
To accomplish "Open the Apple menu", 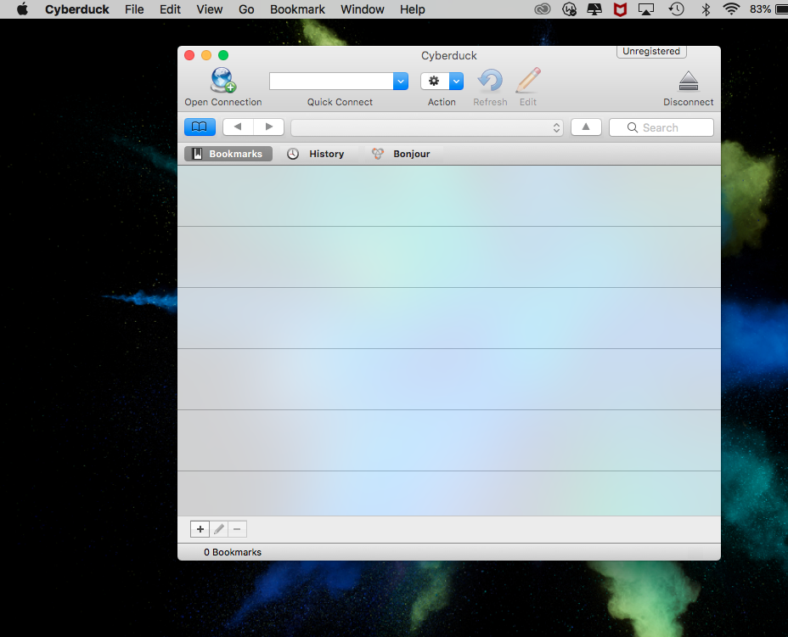I will pyautogui.click(x=23, y=9).
